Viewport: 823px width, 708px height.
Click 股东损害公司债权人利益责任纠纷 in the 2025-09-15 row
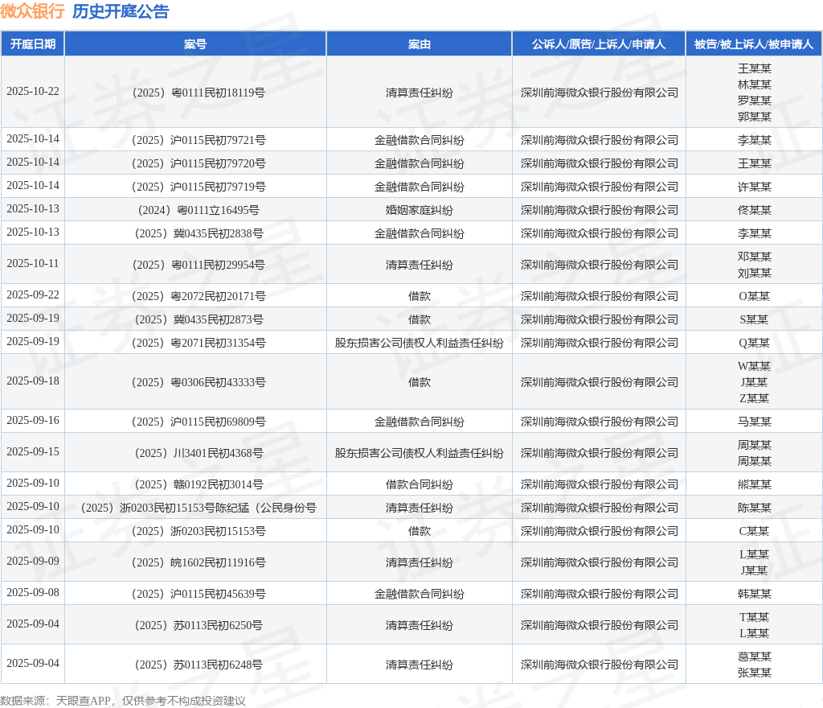[x=419, y=453]
